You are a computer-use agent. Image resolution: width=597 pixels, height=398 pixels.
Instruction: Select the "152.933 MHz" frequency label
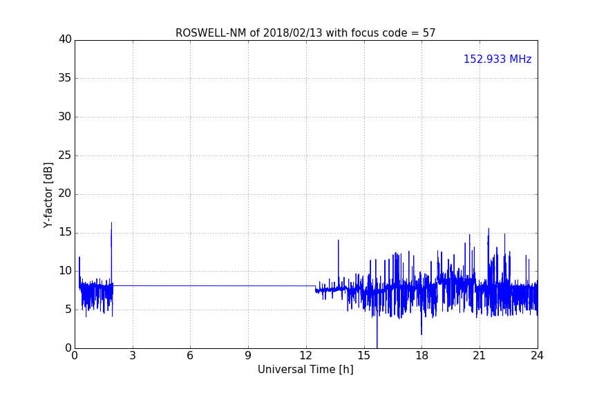point(497,59)
